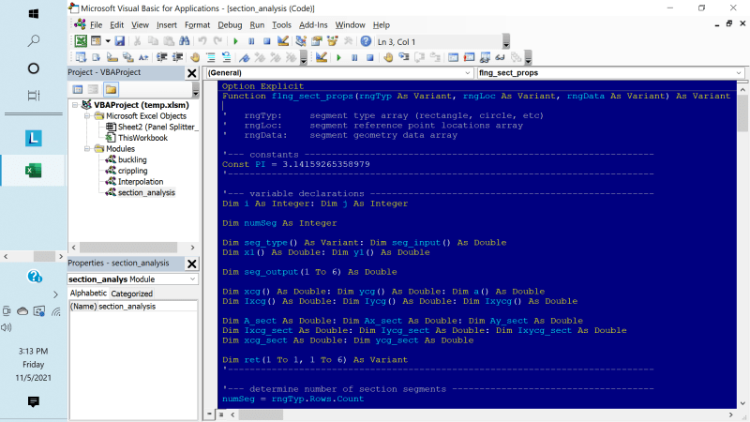Open the Project Explorer icon
This screenshot has width=750, height=422.
[300, 41]
